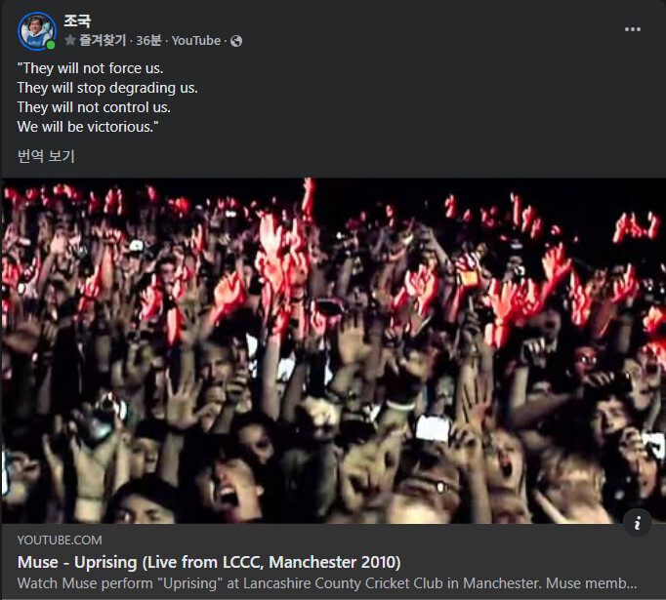
Task: Show translation via 번역 보기
Action: 46,156
